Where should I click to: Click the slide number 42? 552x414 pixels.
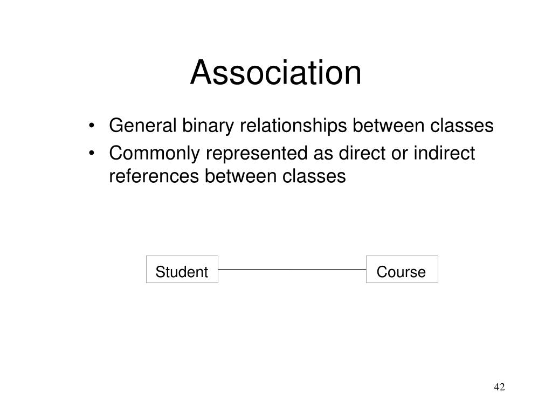pyautogui.click(x=499, y=387)
